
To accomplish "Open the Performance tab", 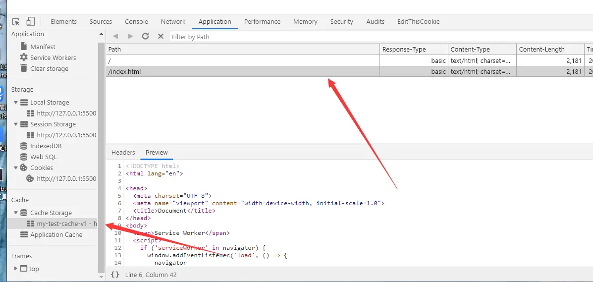I will pos(263,22).
